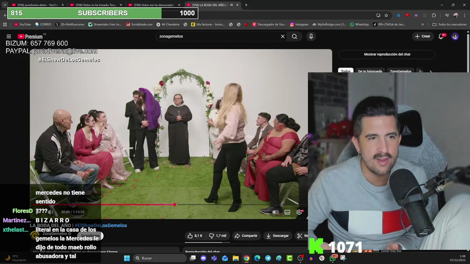
Task: Open Microsoft Edge from the taskbar
Action: pos(257,258)
